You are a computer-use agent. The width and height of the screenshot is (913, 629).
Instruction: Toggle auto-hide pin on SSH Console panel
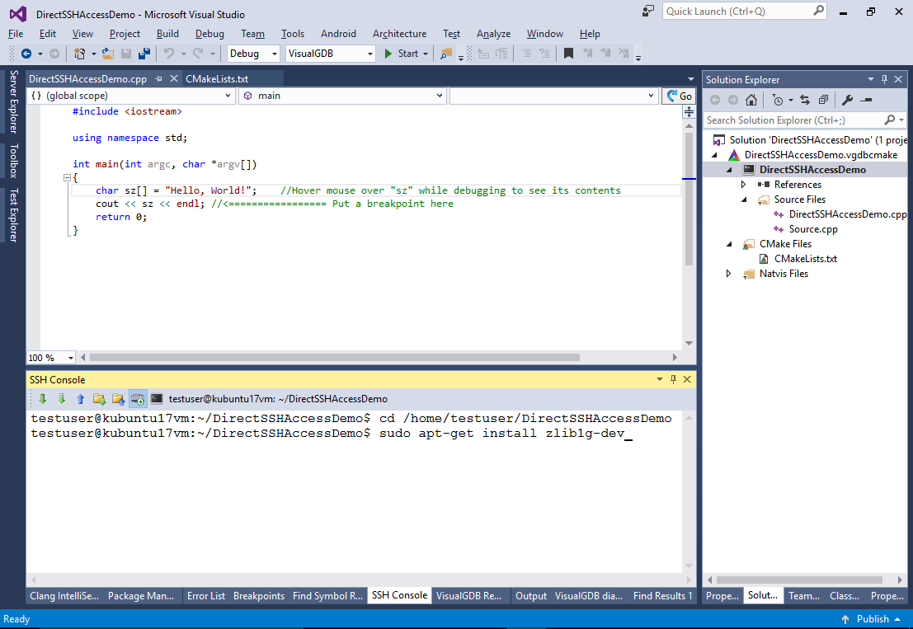tap(673, 379)
